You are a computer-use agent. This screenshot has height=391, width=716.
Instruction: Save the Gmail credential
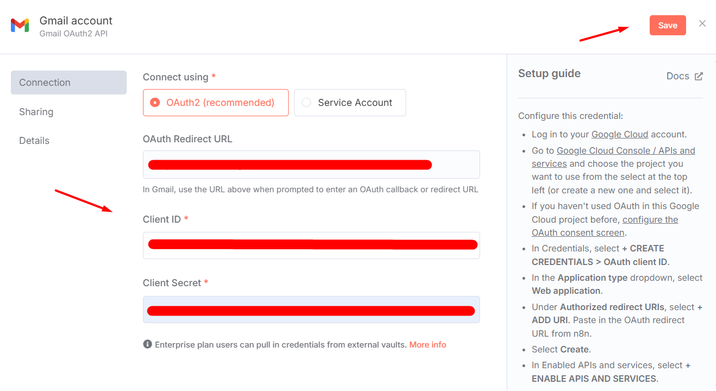668,26
